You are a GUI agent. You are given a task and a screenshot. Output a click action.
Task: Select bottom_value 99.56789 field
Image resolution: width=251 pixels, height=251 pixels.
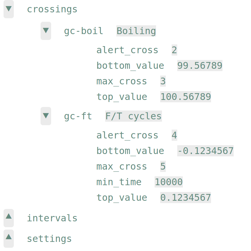(200, 66)
